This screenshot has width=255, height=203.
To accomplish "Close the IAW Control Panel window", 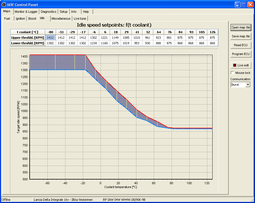I will pos(250,5).
